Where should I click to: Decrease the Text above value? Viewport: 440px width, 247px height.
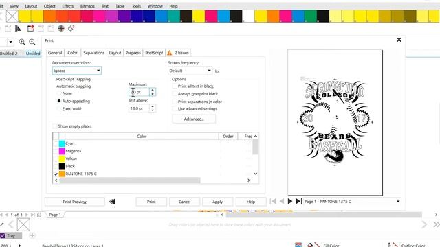tap(153, 110)
